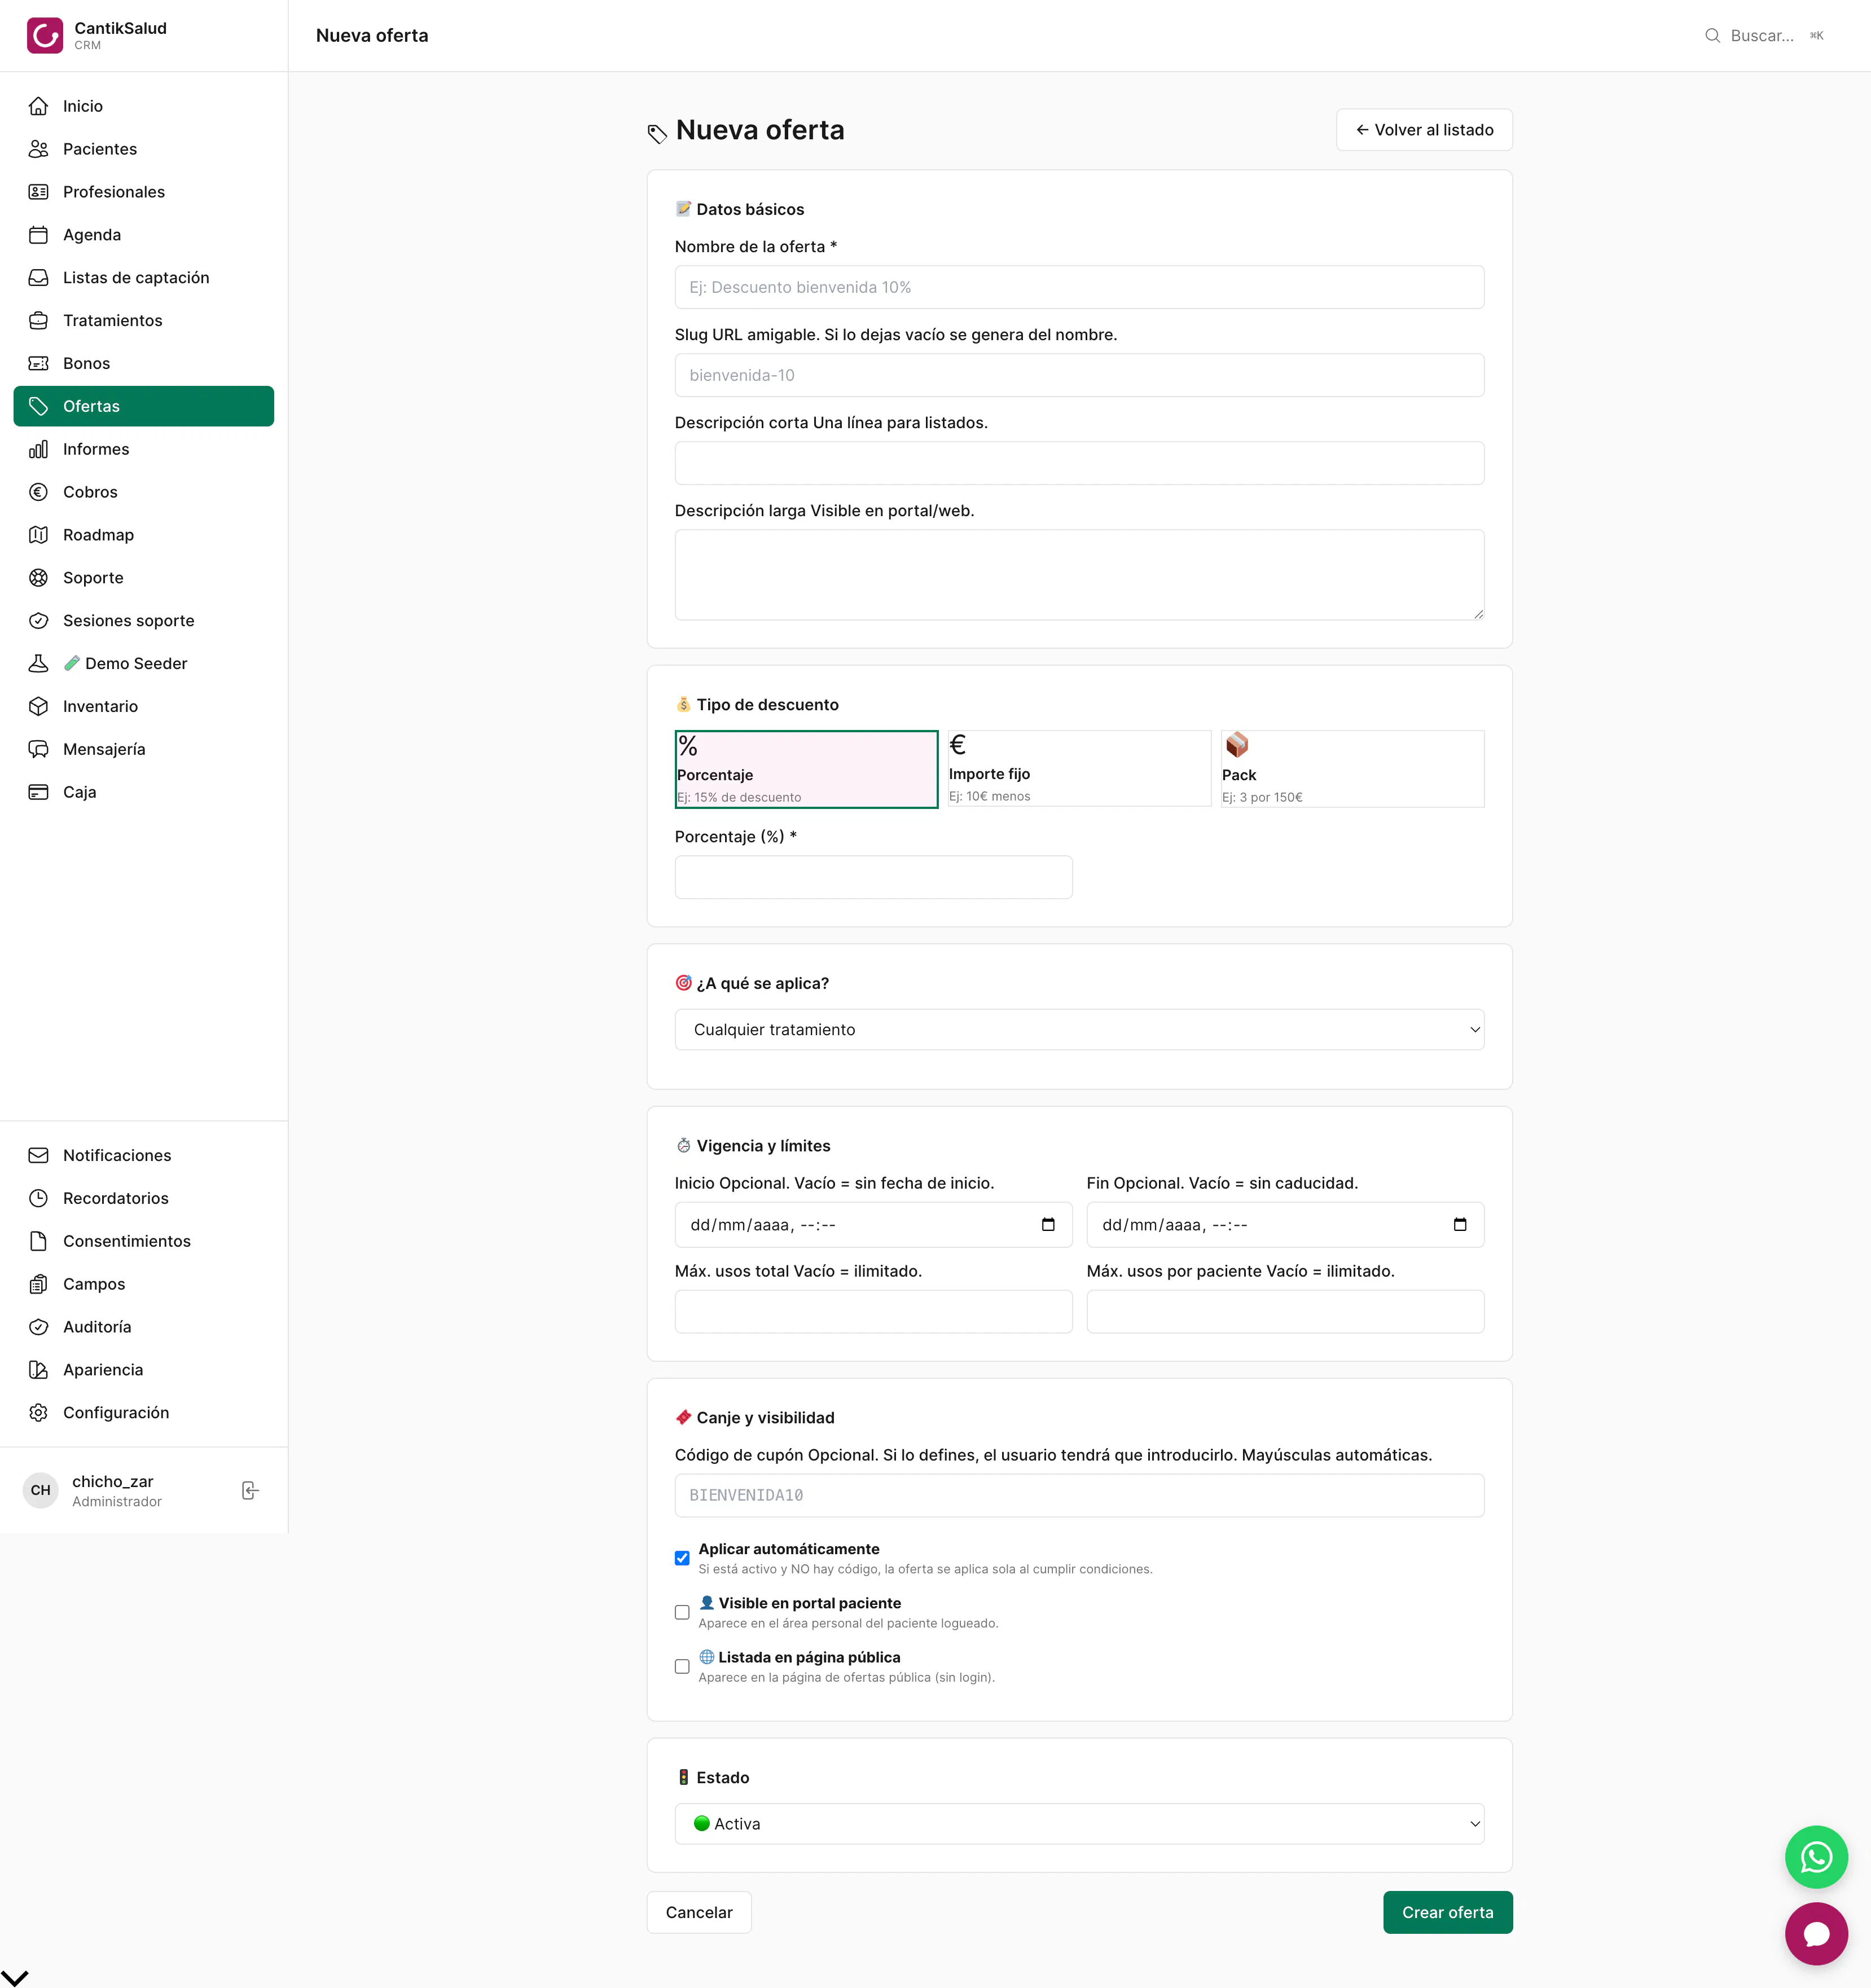This screenshot has height=1988, width=1871.
Task: Click the logout icon beside chicho_zar
Action: [250, 1491]
